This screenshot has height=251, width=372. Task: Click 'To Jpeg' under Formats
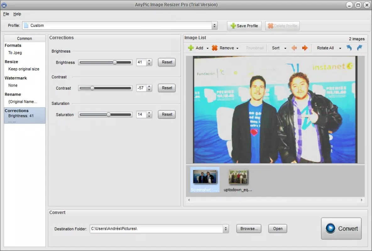[15, 53]
